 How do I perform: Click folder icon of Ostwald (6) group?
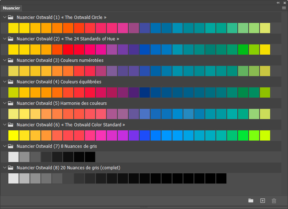pyautogui.click(x=11, y=125)
